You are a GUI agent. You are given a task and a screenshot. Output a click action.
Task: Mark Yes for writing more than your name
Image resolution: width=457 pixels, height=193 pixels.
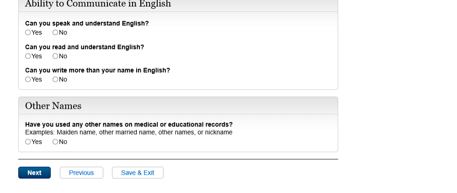tap(28, 79)
